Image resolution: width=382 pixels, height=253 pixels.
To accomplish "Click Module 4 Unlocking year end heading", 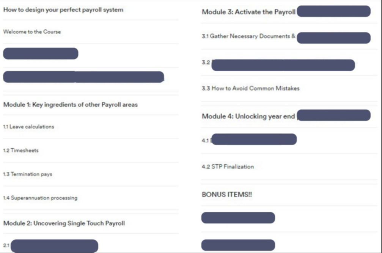I will [x=286, y=115].
